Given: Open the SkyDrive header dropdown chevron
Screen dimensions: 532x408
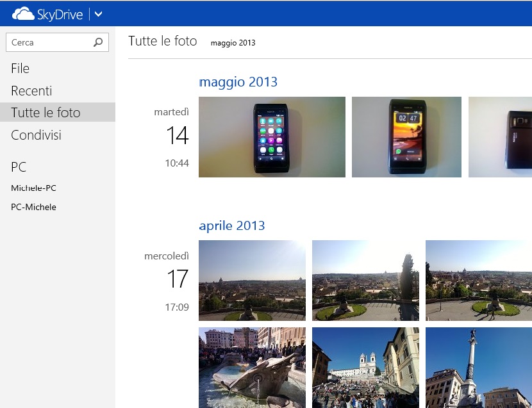Looking at the screenshot, I should (98, 14).
